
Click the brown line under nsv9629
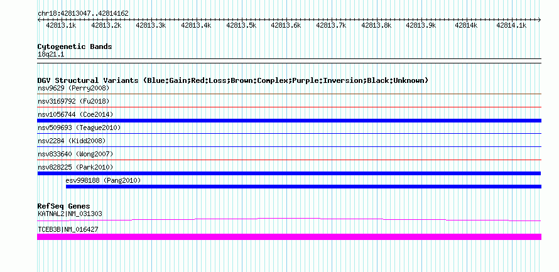coord(290,94)
